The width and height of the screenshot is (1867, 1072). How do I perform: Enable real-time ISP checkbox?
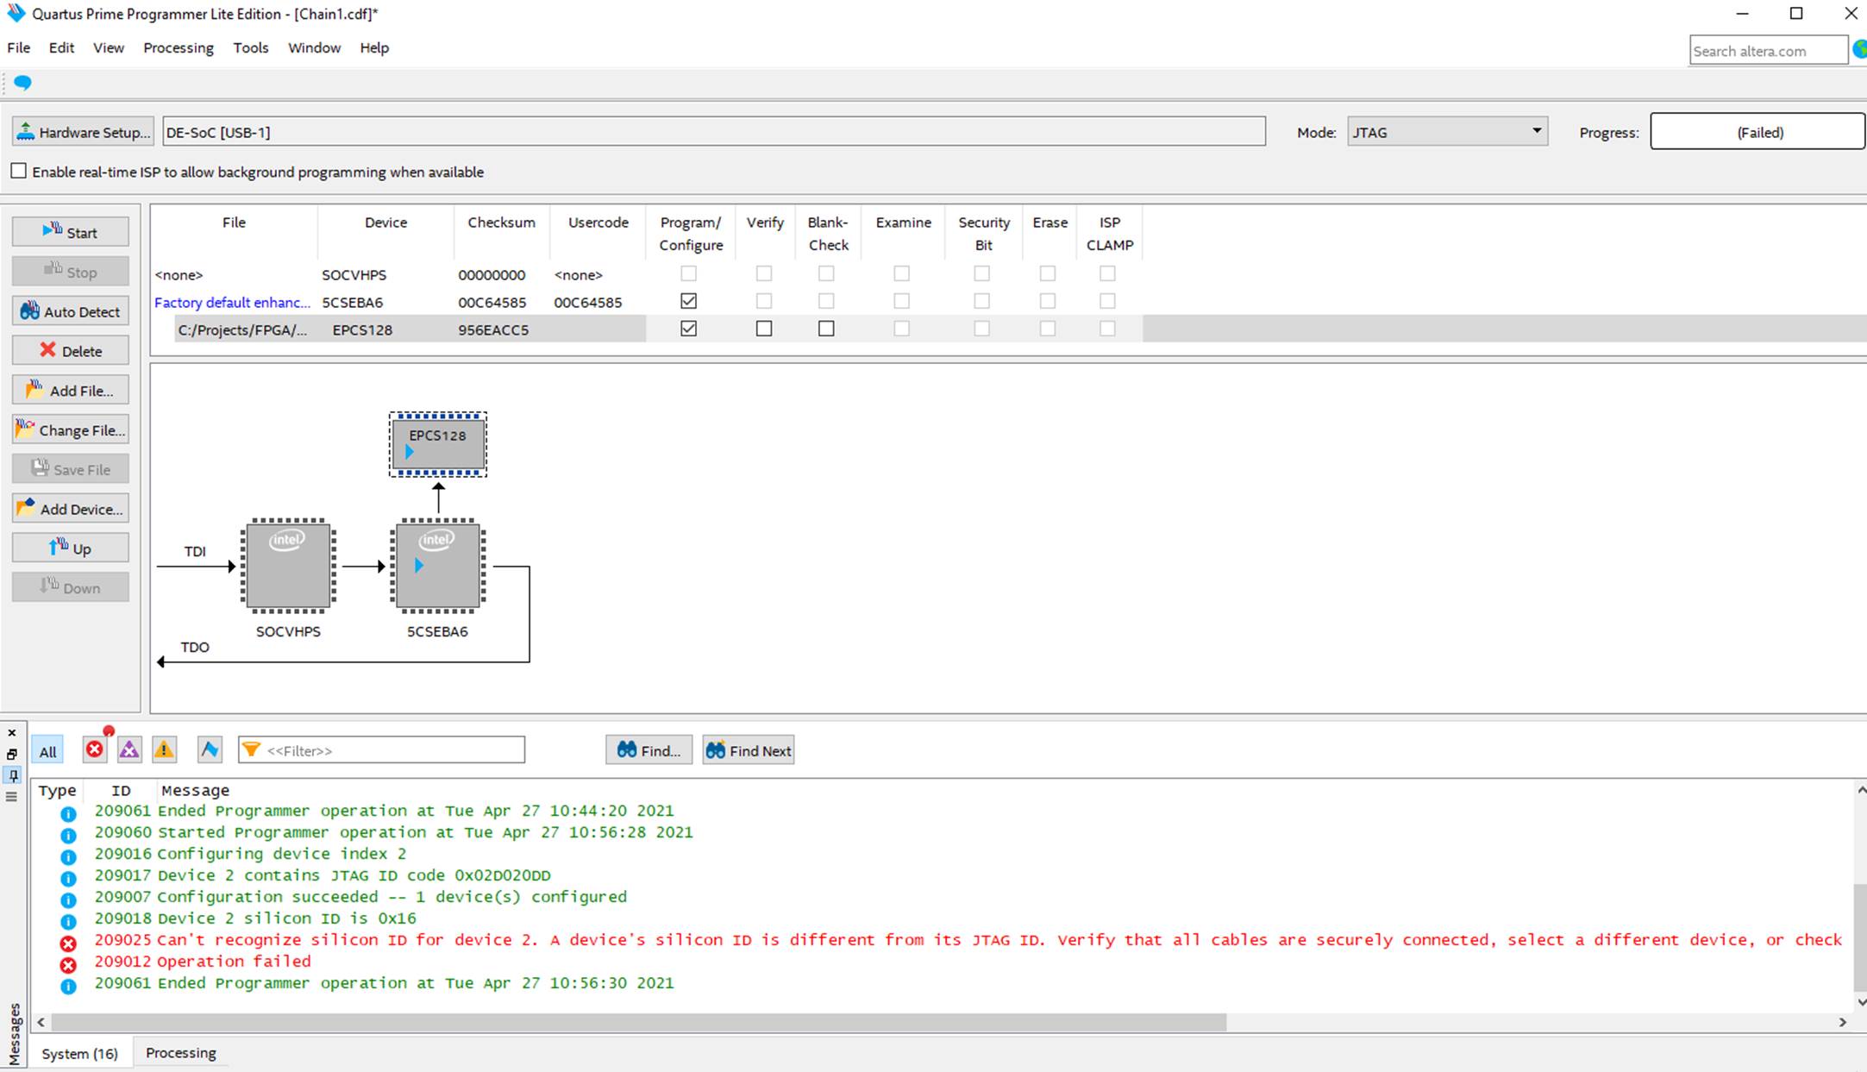(x=18, y=171)
